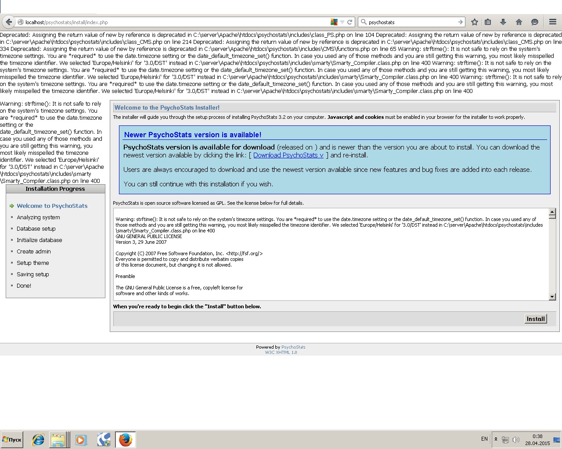Focus the address bar URL field
Viewport: 562px width, 449px height.
(177, 22)
